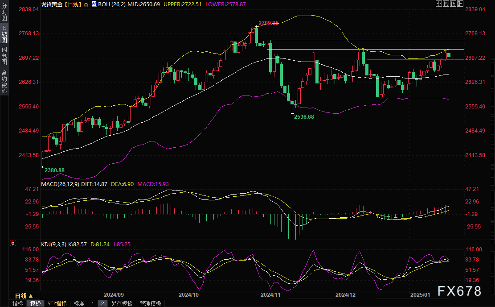The height and width of the screenshot is (307, 495).
Task: Click the 另存模板 button
Action: [x=122, y=303]
